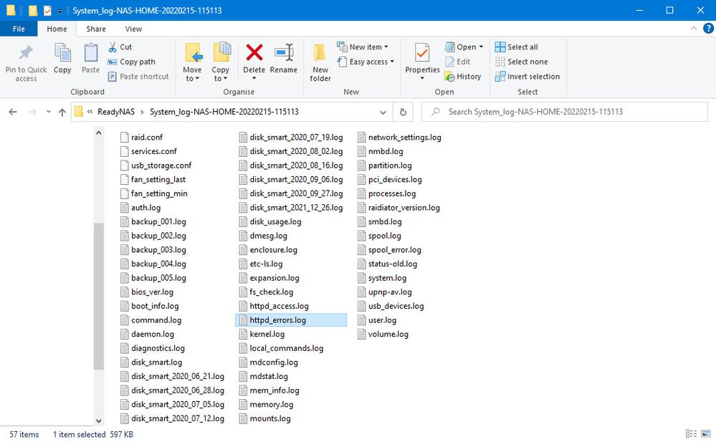Screen dimensions: 716x442
Task: Click Select all in the ribbon
Action: 516,47
